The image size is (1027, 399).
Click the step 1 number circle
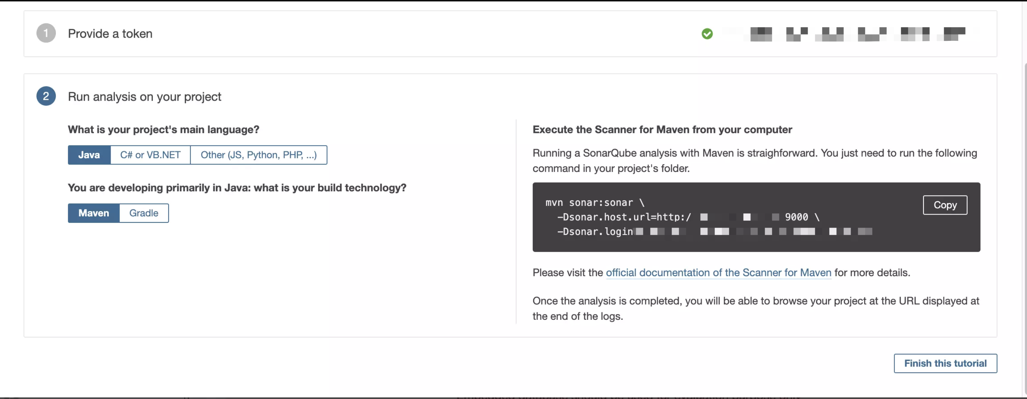46,33
